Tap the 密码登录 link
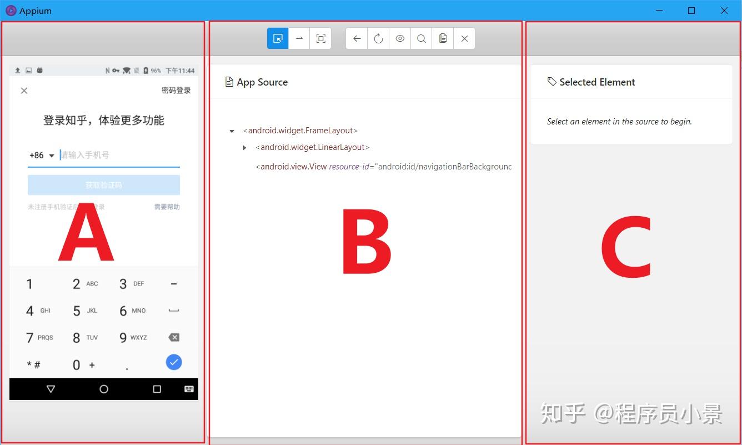This screenshot has width=742, height=445. click(x=176, y=91)
